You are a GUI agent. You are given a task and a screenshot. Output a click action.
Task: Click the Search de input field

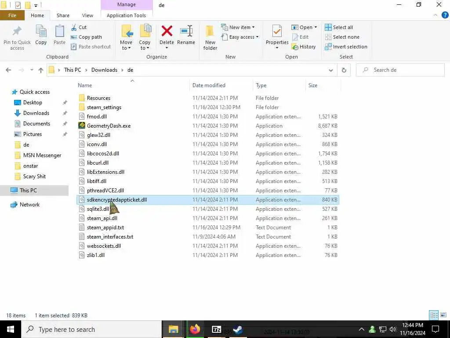[400, 70]
